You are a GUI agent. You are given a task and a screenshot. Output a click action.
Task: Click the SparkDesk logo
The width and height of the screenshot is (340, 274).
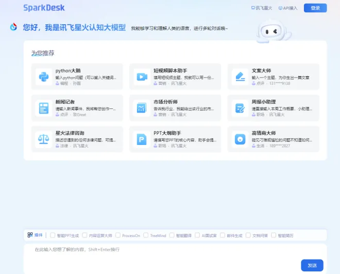pyautogui.click(x=44, y=8)
